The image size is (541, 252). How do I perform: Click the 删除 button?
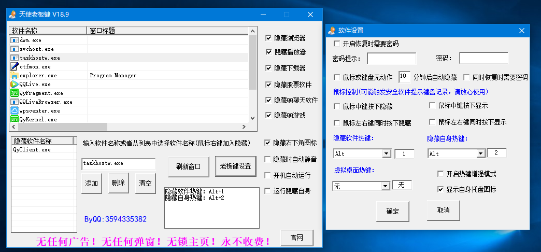tap(118, 183)
